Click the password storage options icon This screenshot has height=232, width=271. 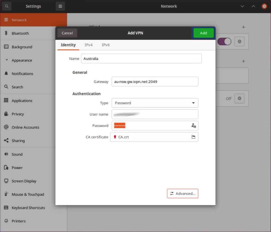tap(193, 126)
